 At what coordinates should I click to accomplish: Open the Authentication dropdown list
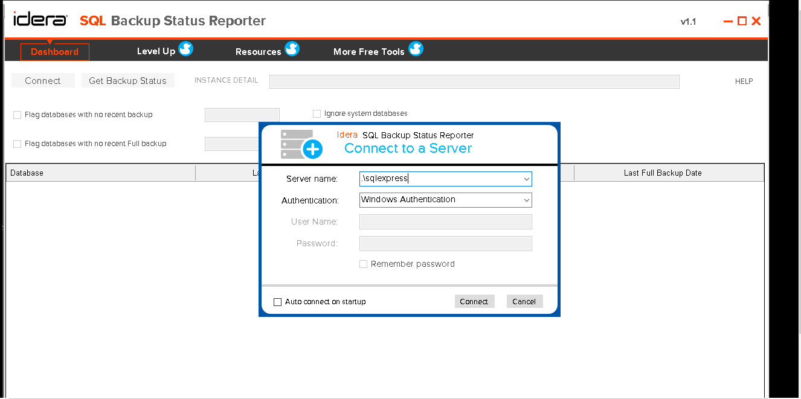coord(526,200)
